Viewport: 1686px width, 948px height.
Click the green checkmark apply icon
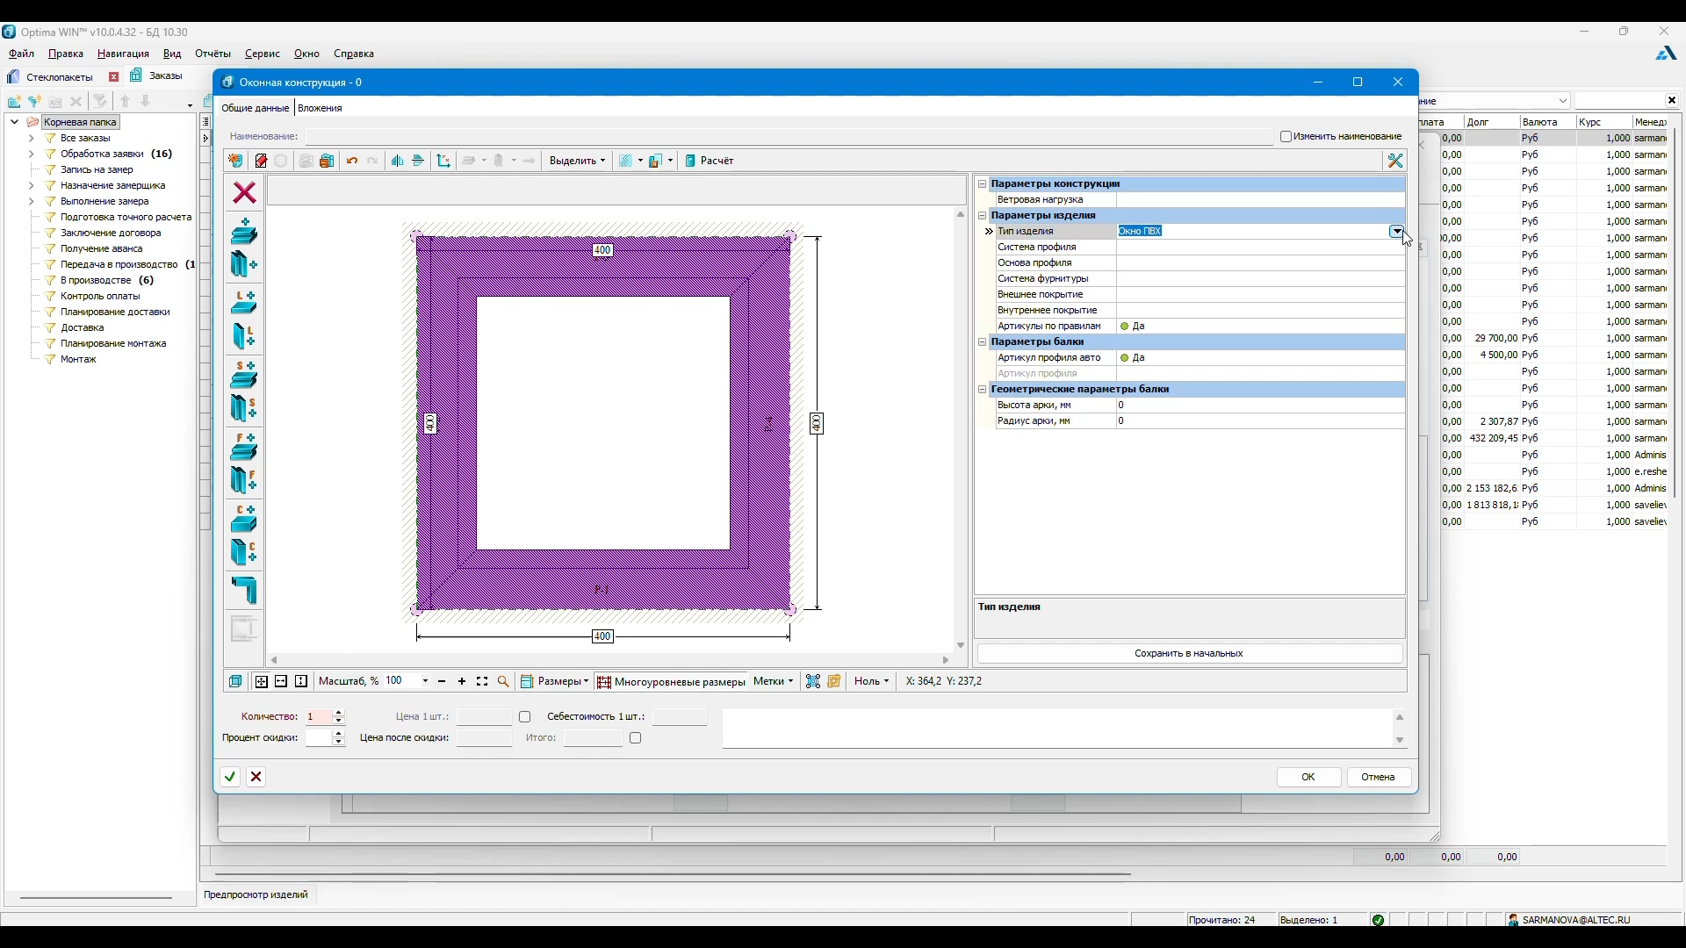230,777
